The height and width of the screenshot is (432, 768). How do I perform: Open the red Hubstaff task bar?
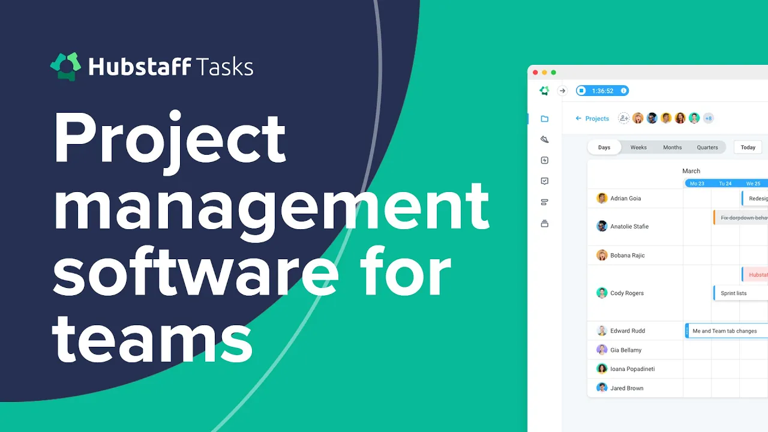755,274
